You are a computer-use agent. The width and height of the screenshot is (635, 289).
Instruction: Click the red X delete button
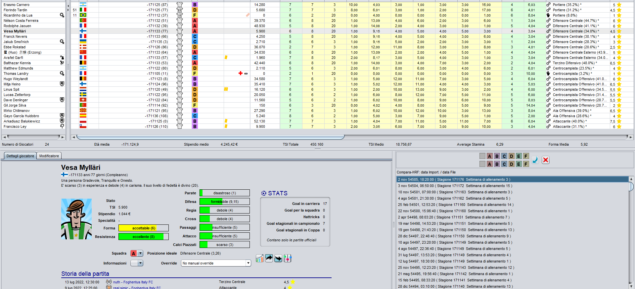point(546,160)
